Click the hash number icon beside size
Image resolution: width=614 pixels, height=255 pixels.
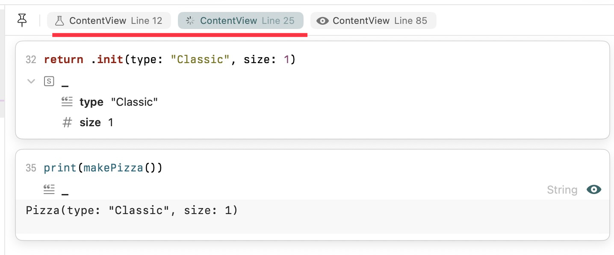click(x=67, y=122)
